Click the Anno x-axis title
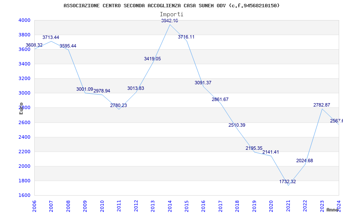The height and width of the screenshot is (214, 343). (333, 210)
